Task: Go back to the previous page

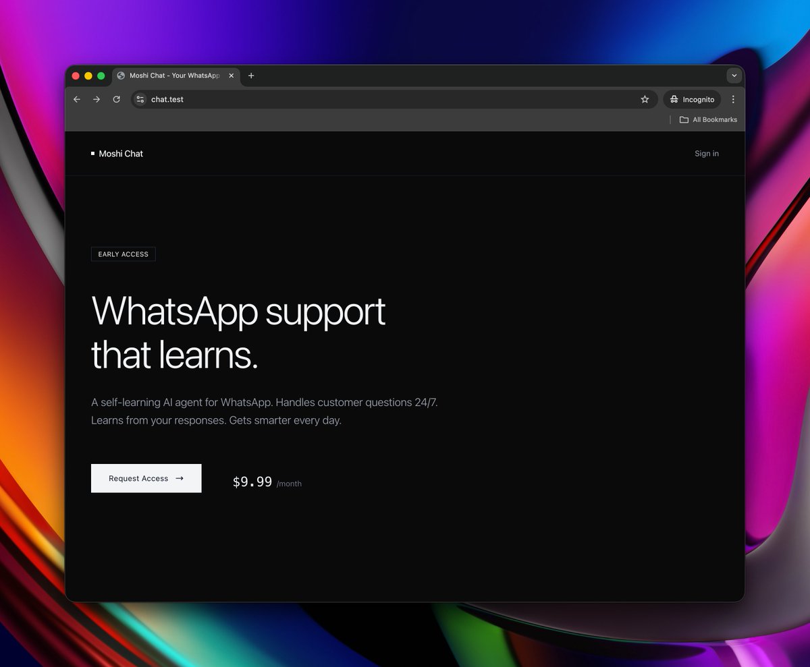Action: pyautogui.click(x=77, y=99)
